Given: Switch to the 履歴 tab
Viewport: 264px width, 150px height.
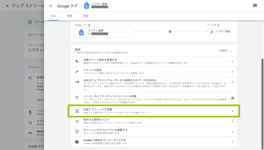Looking at the screenshot, I should click(x=70, y=16).
